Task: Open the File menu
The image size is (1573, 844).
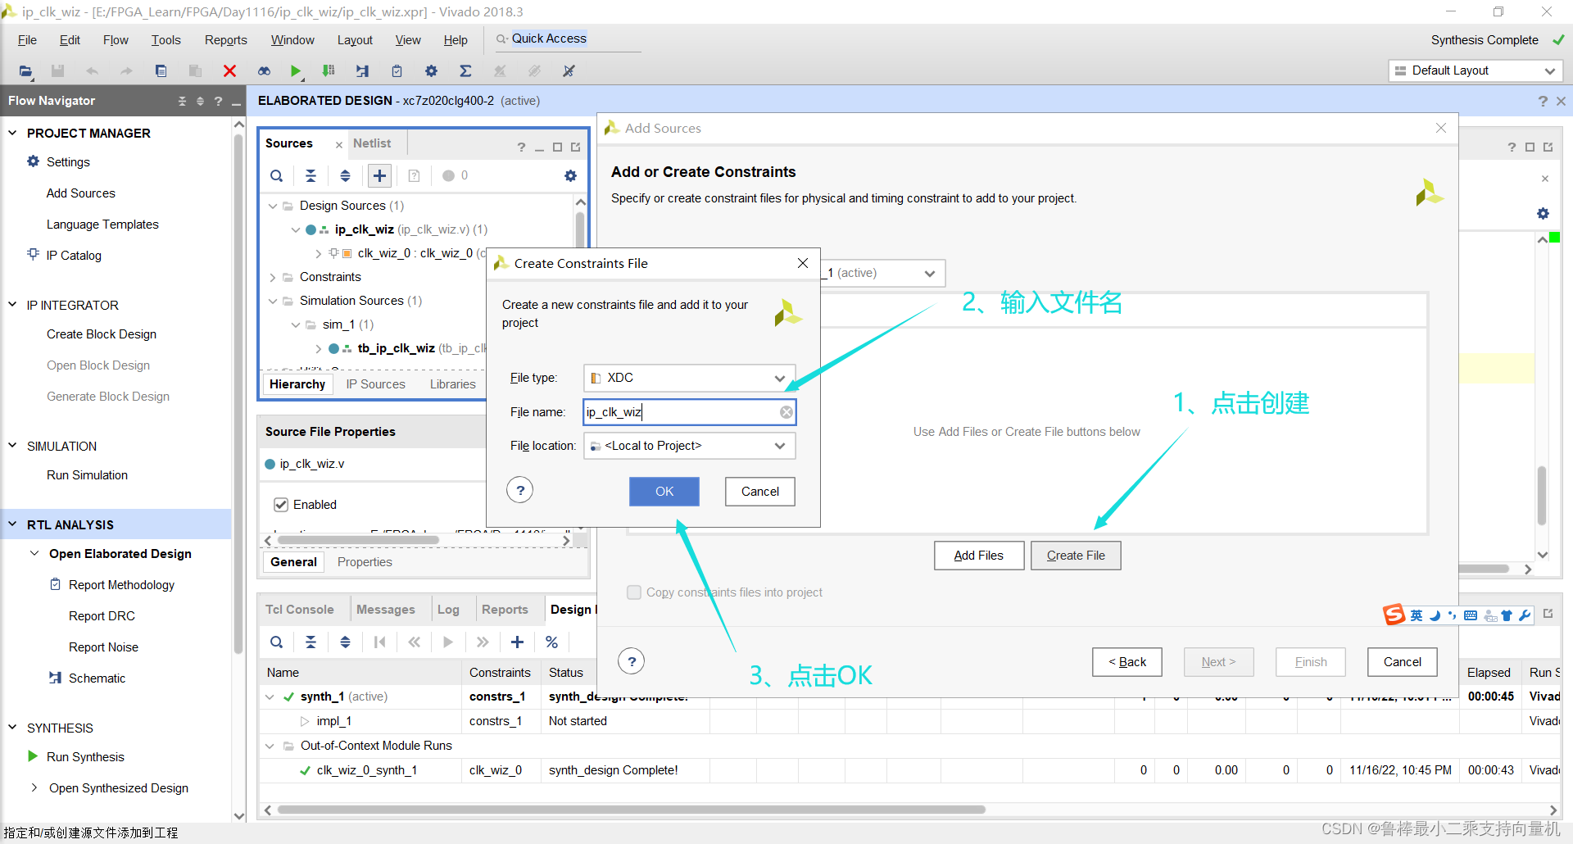Action: [27, 40]
